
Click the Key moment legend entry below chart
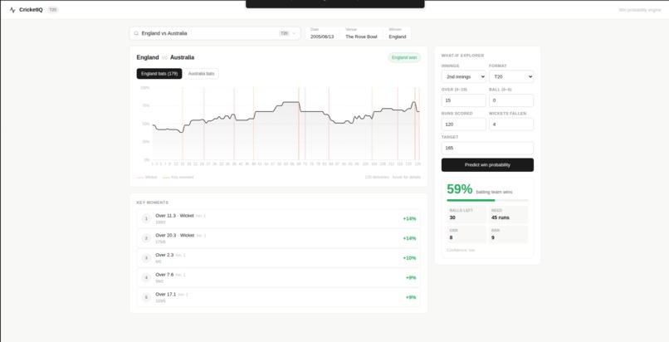tap(178, 177)
